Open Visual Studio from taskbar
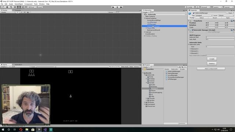This screenshot has height=132, width=235. [45, 129]
